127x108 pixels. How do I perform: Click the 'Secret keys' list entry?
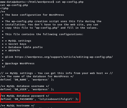(x=17, y=44)
